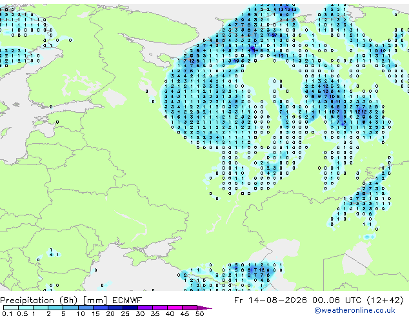This screenshot has width=409, height=316.
Task: Click the 'ECMWF' model name in title
Action: point(127,301)
